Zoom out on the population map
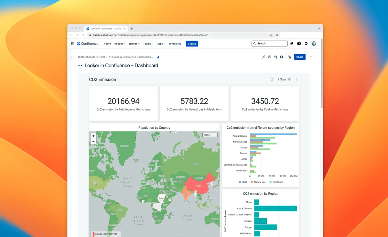388x237 pixels. 93,141
